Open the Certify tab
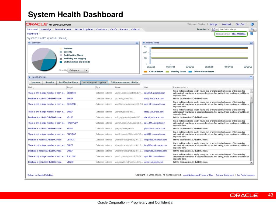Image resolution: width=276 pixels, height=207 pixels. pyautogui.click(x=113, y=29)
